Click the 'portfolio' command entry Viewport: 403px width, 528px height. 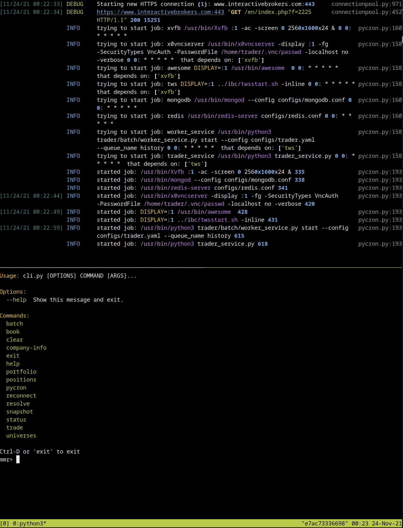tap(21, 372)
